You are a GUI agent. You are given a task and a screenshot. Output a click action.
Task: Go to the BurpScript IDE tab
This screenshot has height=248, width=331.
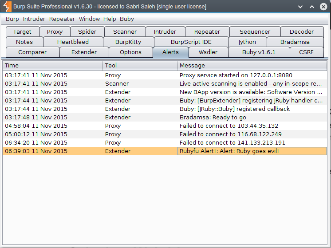click(191, 42)
